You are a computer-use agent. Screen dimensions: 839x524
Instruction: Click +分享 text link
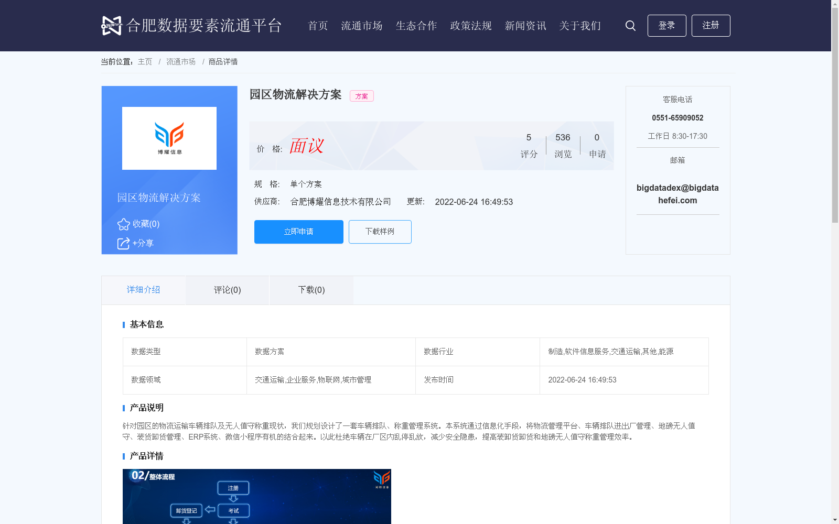[143, 243]
